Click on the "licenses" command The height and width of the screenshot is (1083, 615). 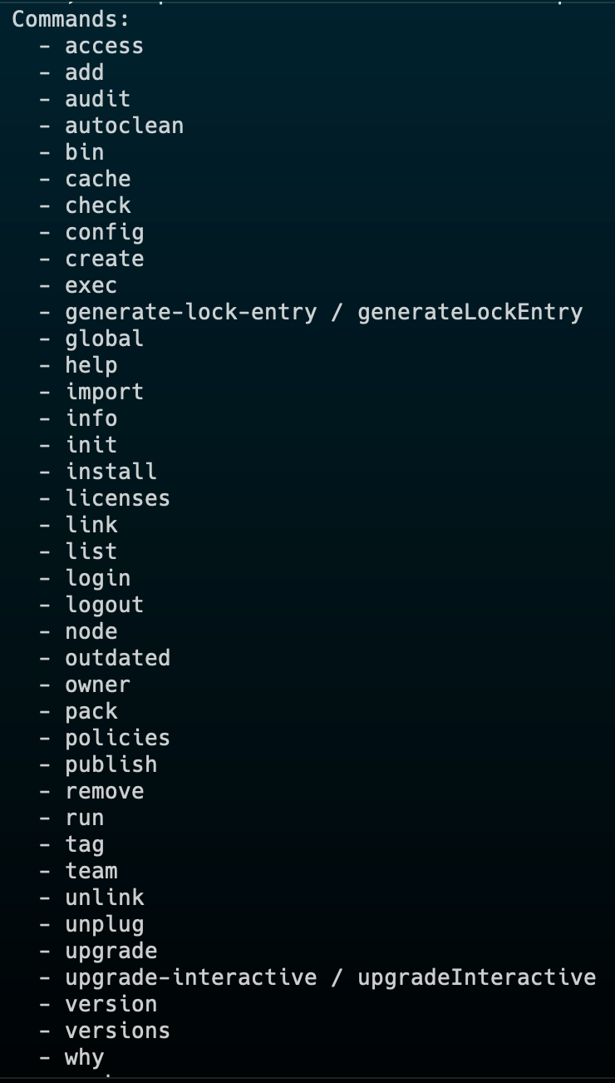[117, 498]
